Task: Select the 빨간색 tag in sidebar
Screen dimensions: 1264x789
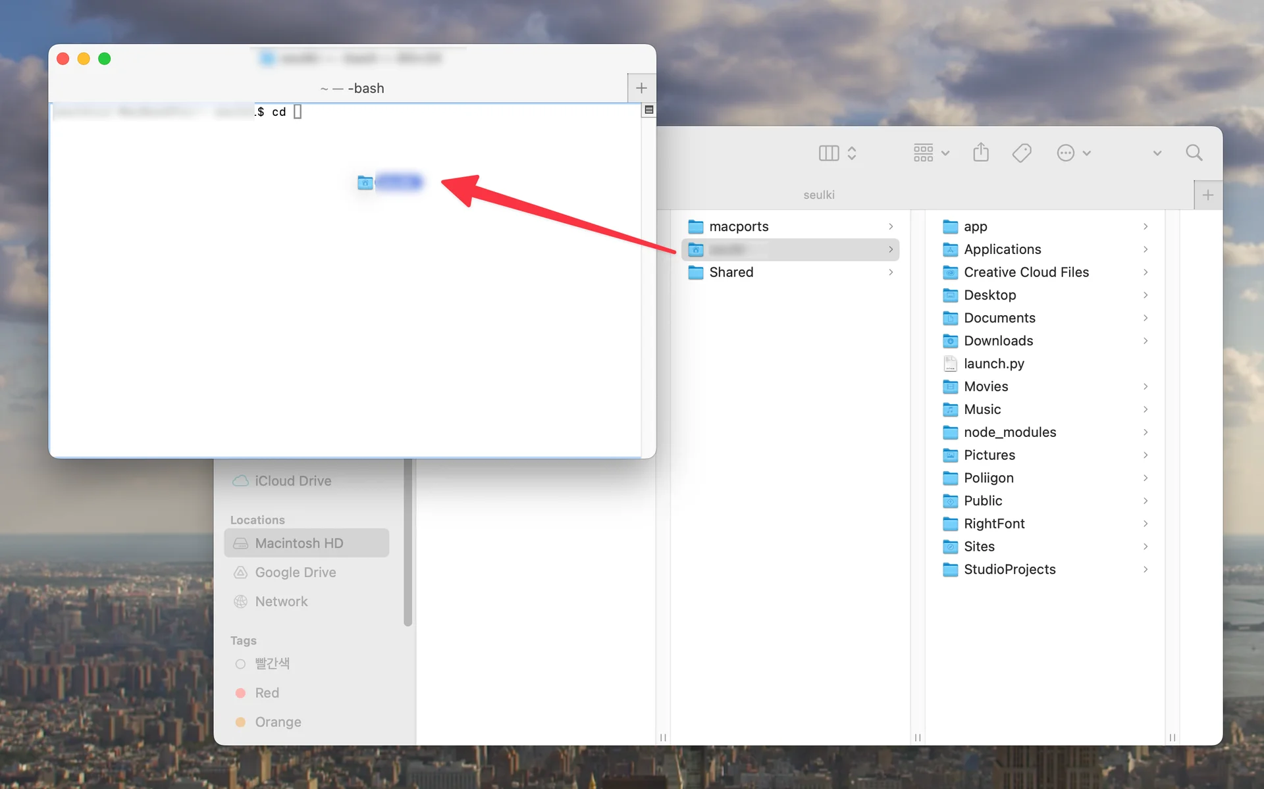Action: click(x=271, y=663)
